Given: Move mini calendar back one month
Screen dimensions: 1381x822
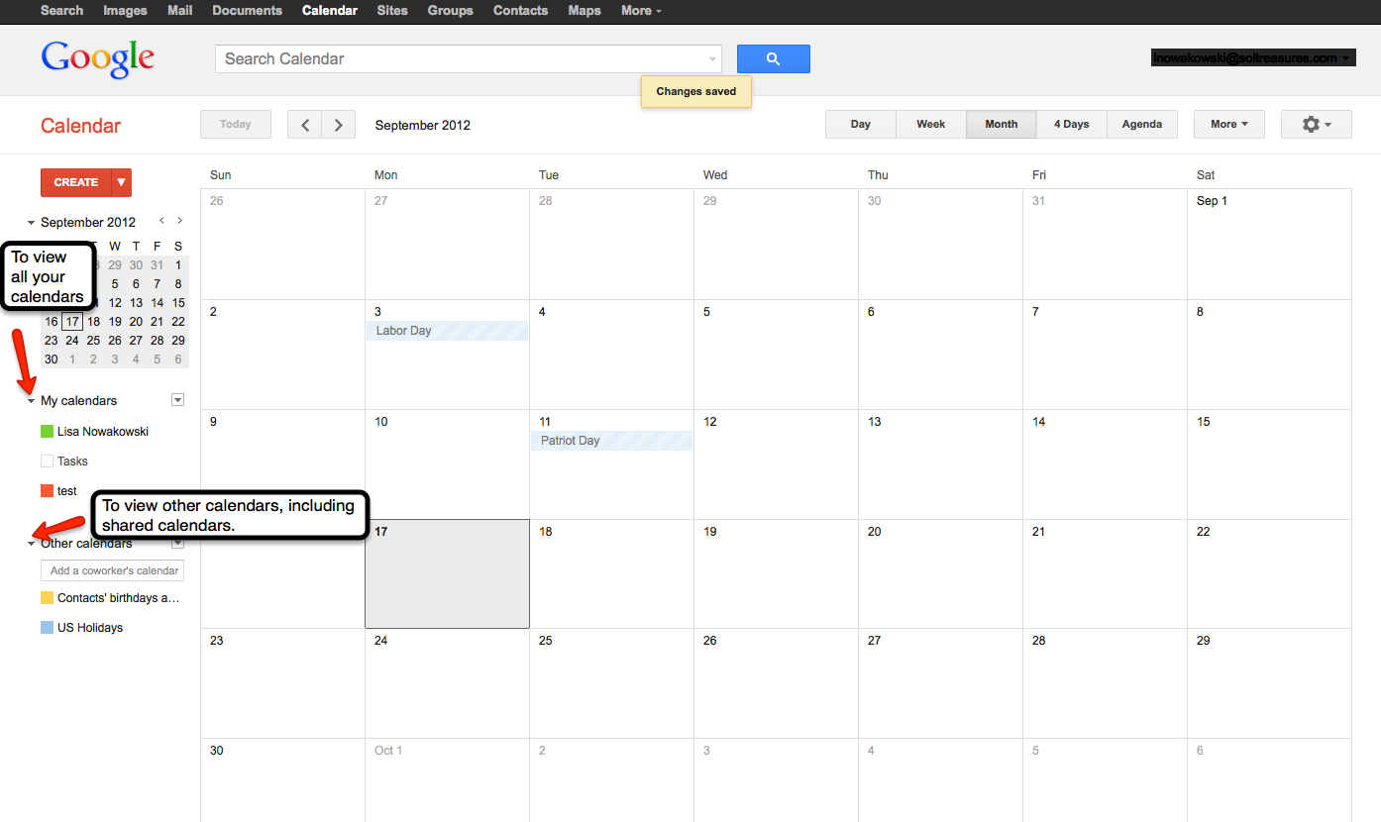Looking at the screenshot, I should click(161, 222).
